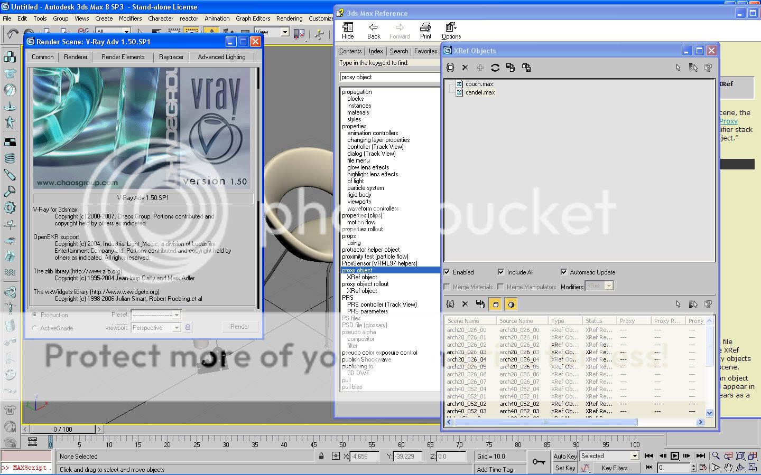The width and height of the screenshot is (761, 475).
Task: Click Selection Lock Toggle padlock icon
Action: coord(321,456)
